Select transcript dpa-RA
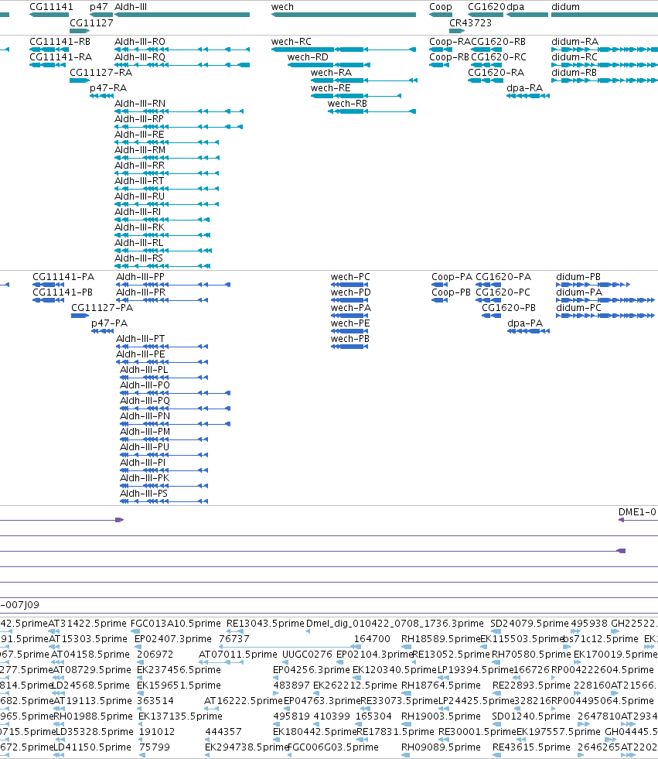The height and width of the screenshot is (759, 658). 528,96
